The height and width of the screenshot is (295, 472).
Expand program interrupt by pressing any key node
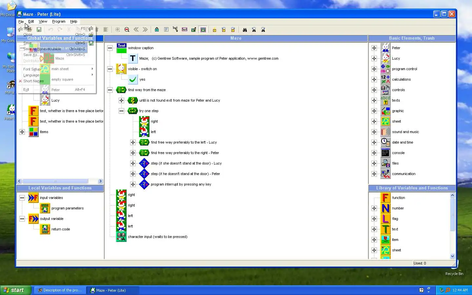133,184
